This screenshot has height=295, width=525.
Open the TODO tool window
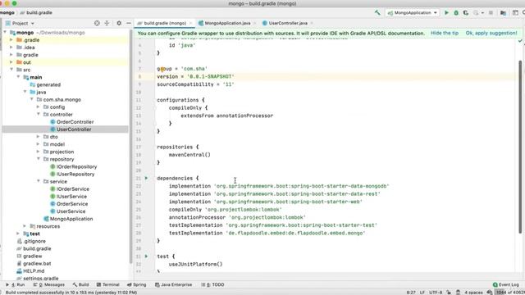(213, 284)
